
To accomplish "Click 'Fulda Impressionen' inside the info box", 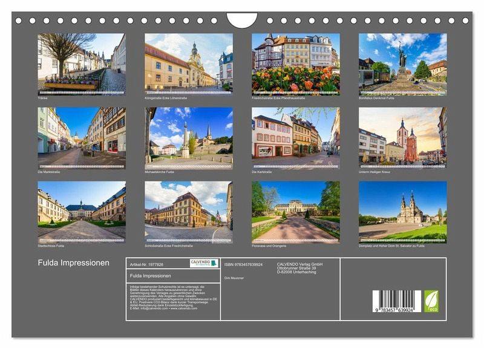I will pos(150,276).
